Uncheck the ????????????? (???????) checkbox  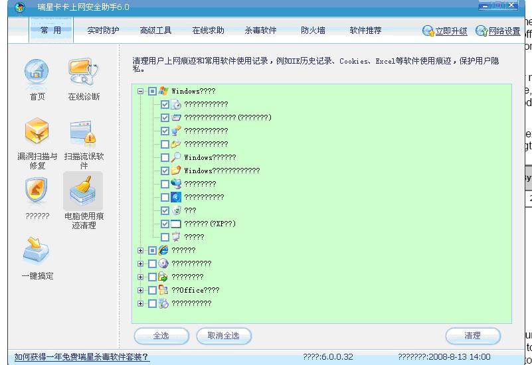[x=165, y=117]
